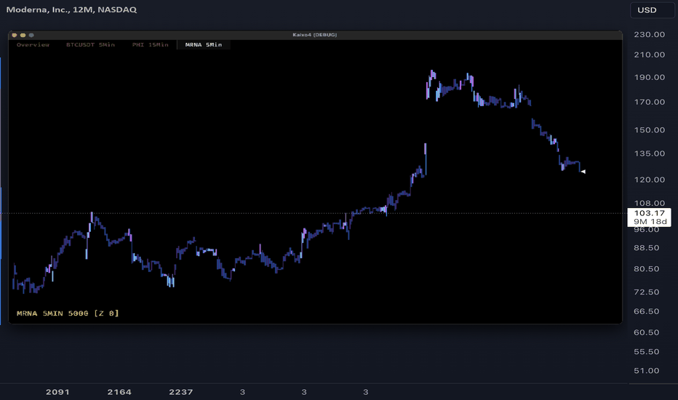This screenshot has width=678, height=400.
Task: Click the 72.50 price axis label
Action: [647, 292]
